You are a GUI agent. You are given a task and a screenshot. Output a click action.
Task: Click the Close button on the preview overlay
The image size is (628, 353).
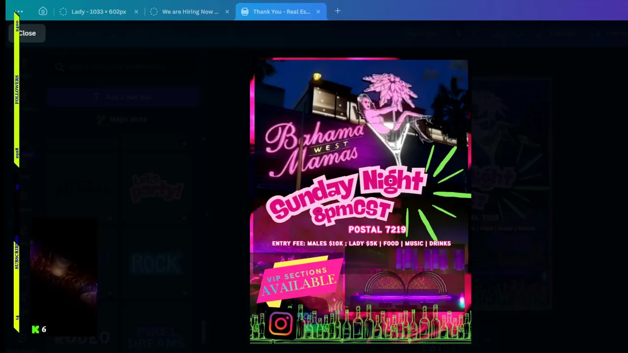(27, 33)
